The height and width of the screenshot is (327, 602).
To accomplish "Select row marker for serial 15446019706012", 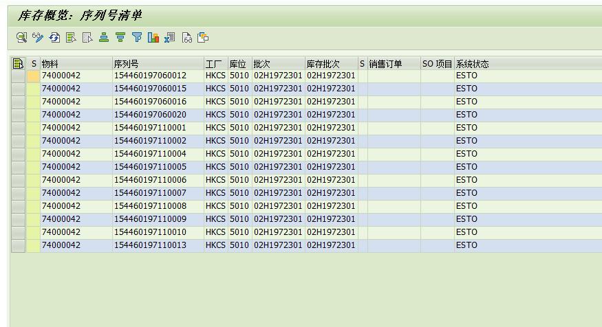I will (18, 76).
